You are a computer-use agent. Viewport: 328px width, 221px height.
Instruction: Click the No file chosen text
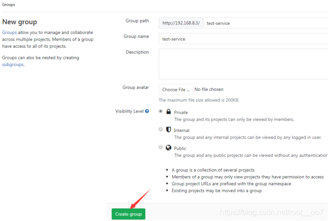tap(209, 89)
